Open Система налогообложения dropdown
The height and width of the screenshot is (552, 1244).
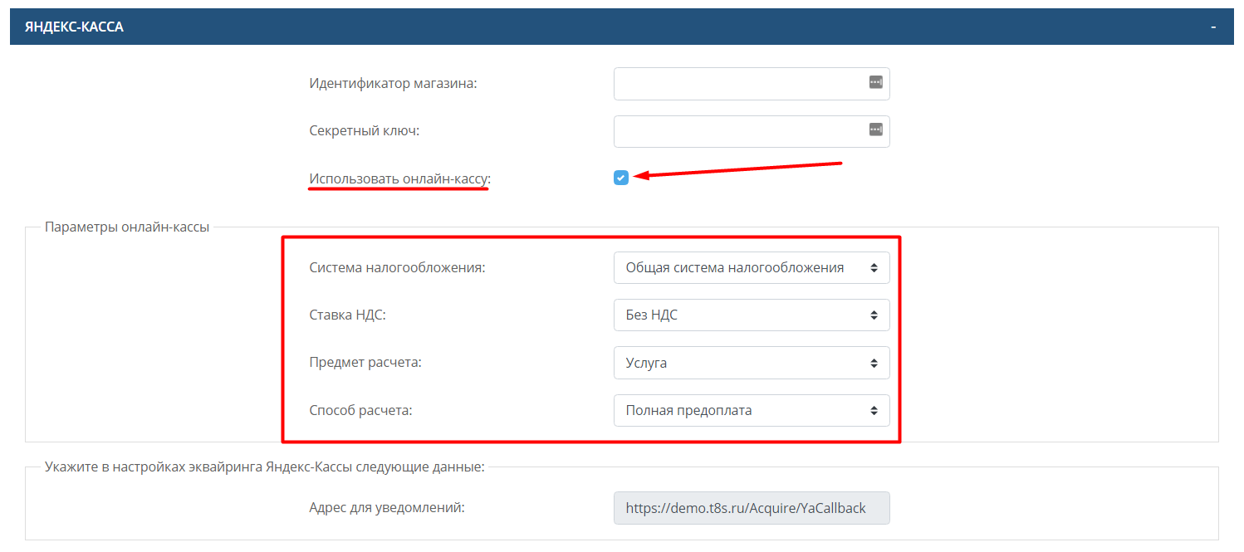tap(752, 268)
